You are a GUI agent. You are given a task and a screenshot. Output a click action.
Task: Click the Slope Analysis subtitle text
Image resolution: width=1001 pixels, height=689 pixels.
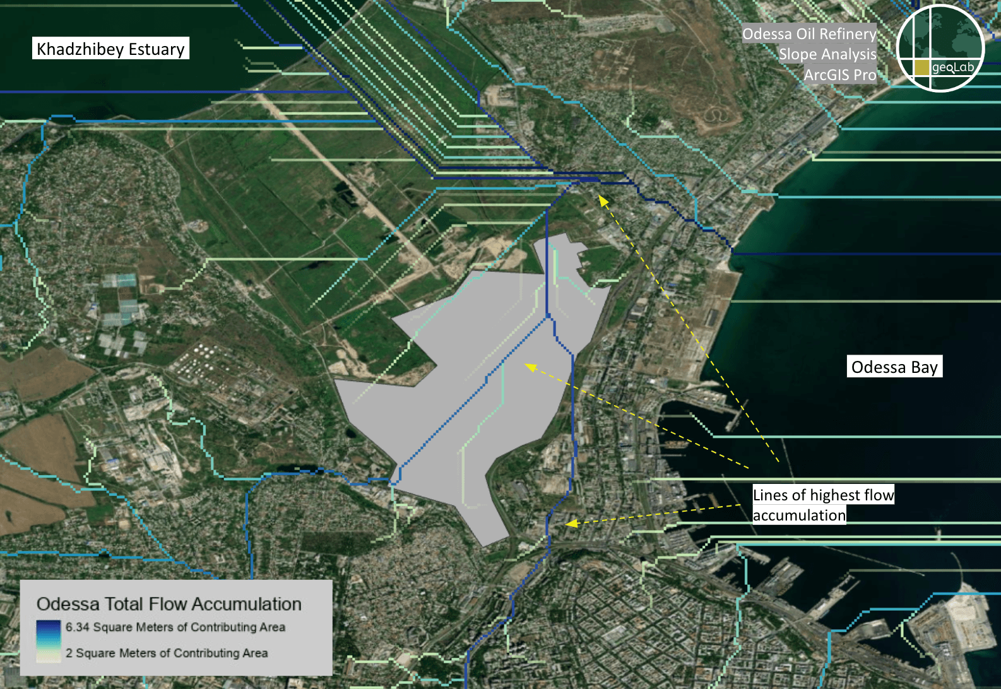(827, 54)
